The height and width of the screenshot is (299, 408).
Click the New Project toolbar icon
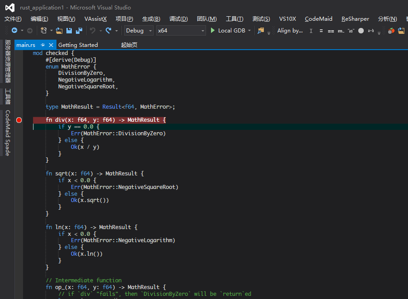(43, 31)
